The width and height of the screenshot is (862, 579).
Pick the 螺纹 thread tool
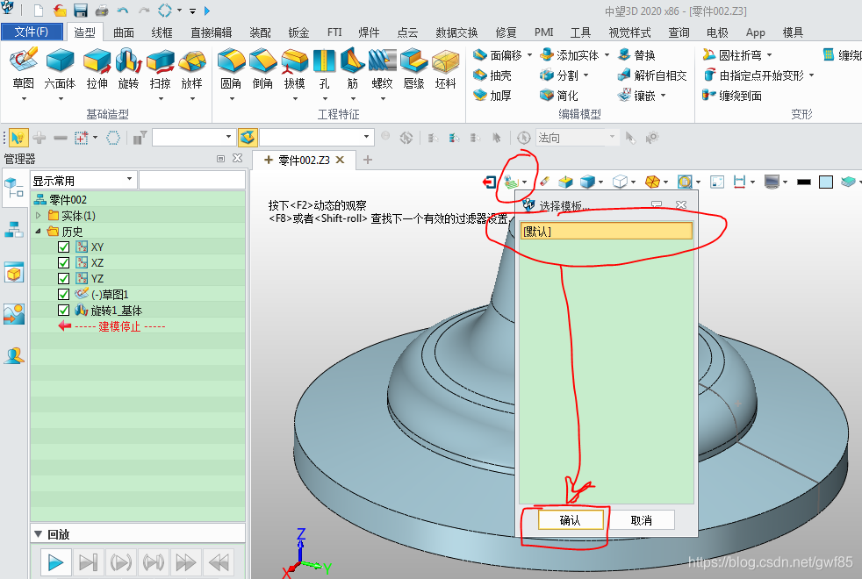click(x=382, y=65)
